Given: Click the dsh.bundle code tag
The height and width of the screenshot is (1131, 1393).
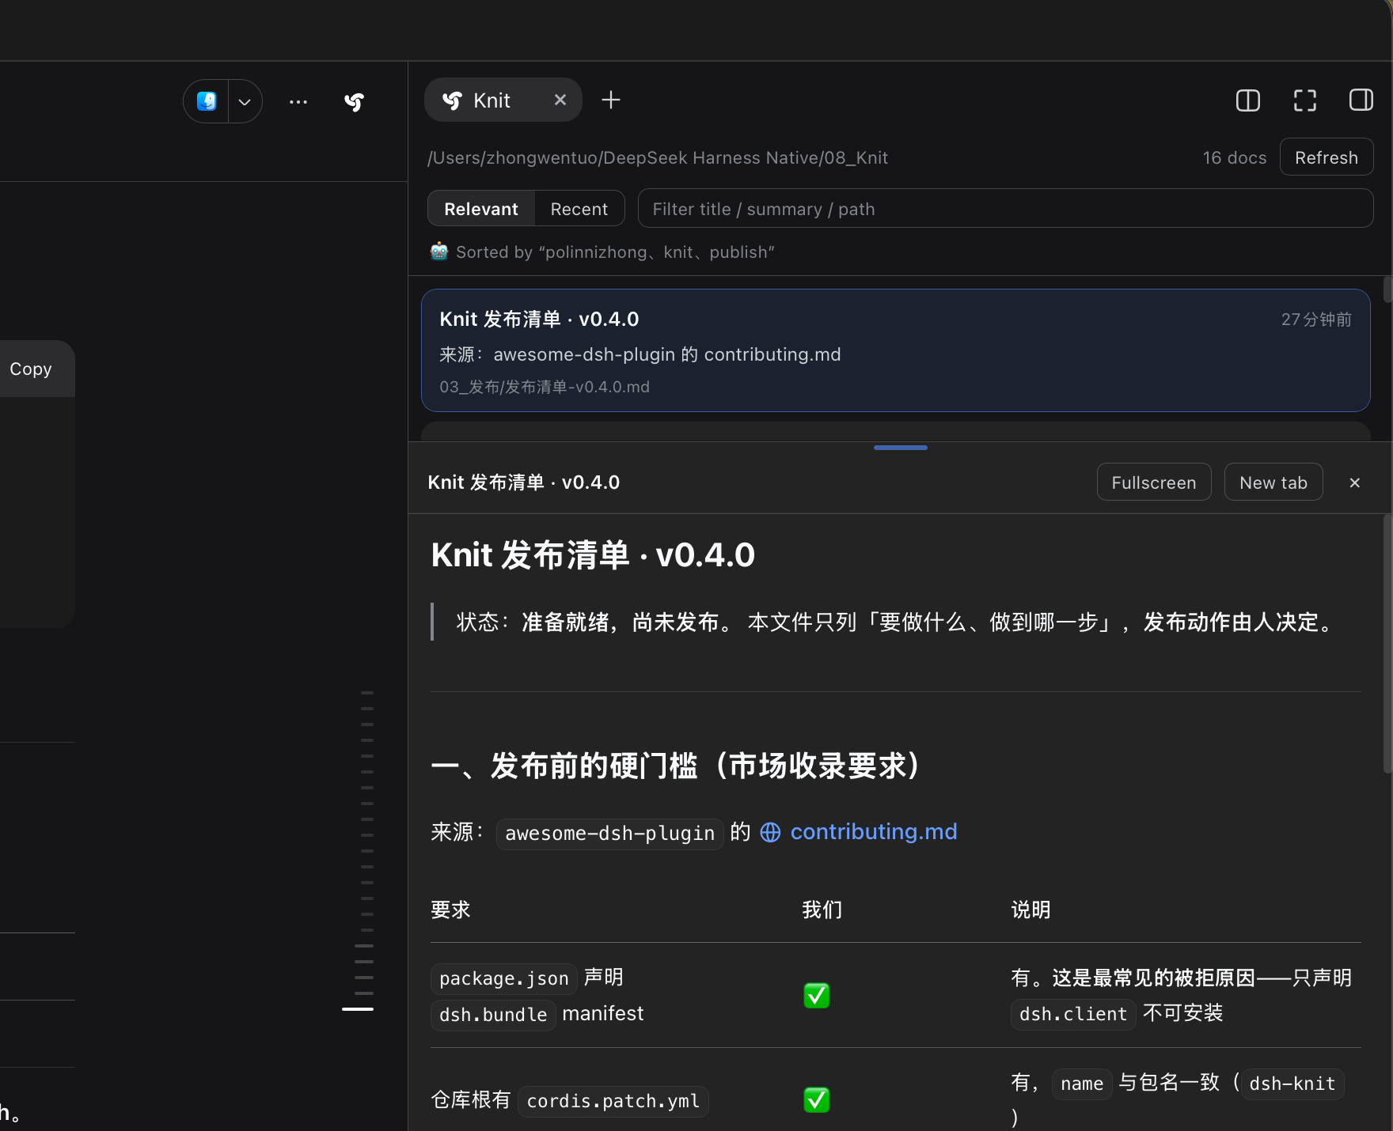Looking at the screenshot, I should [493, 1015].
